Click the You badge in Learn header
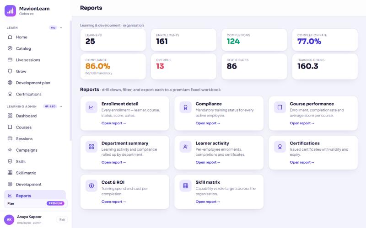Screen dimensions: 366x228 pos(53,28)
